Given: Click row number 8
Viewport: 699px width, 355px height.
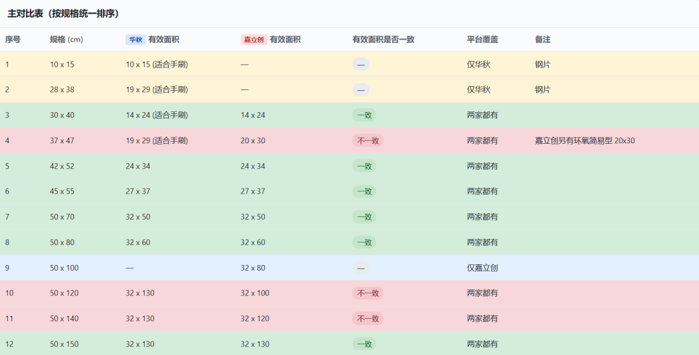Looking at the screenshot, I should click(x=7, y=242).
